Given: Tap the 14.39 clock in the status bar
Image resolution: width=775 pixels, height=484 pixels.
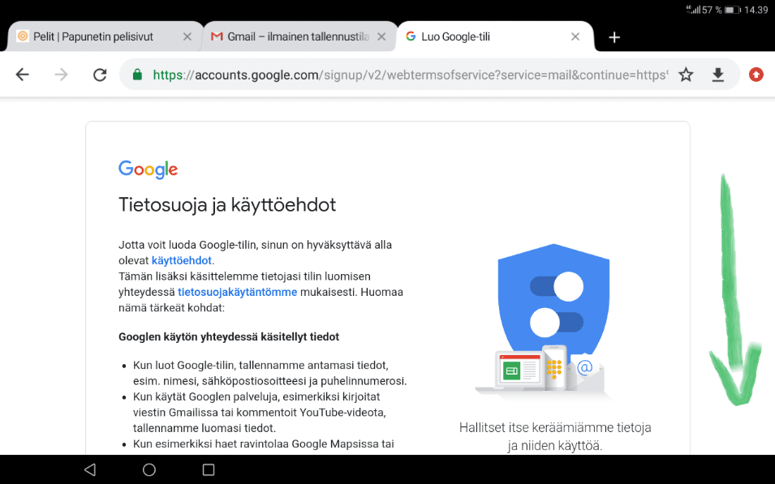Looking at the screenshot, I should coord(756,10).
